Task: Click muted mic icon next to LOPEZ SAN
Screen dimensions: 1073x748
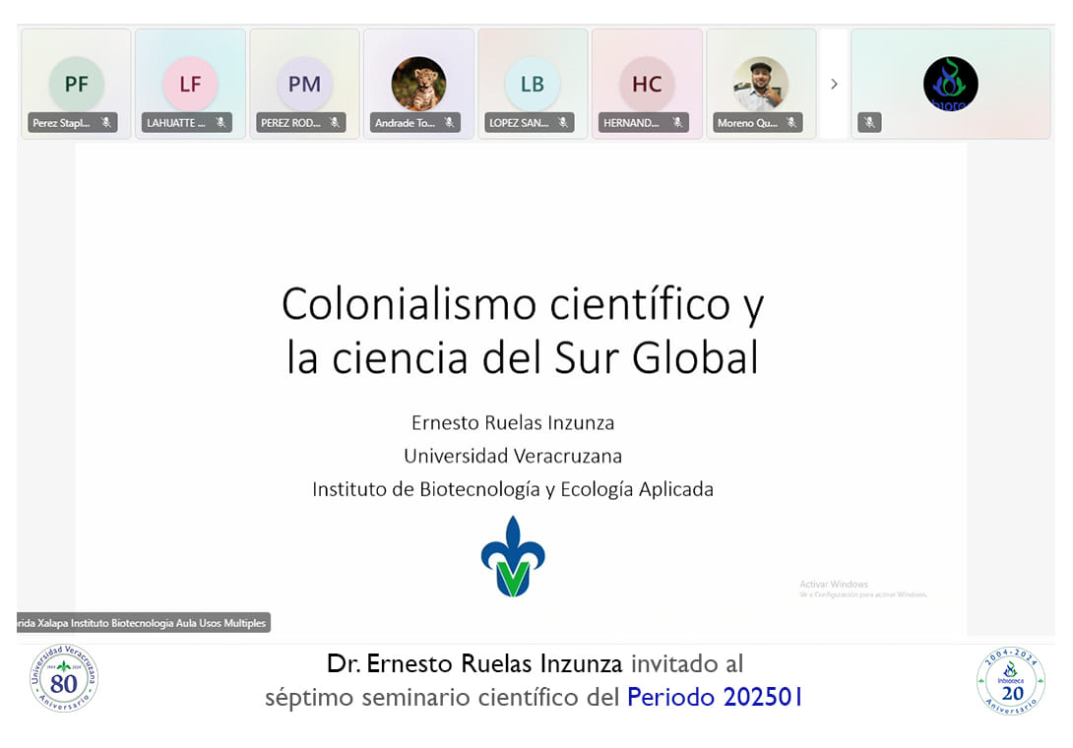Action: point(563,123)
